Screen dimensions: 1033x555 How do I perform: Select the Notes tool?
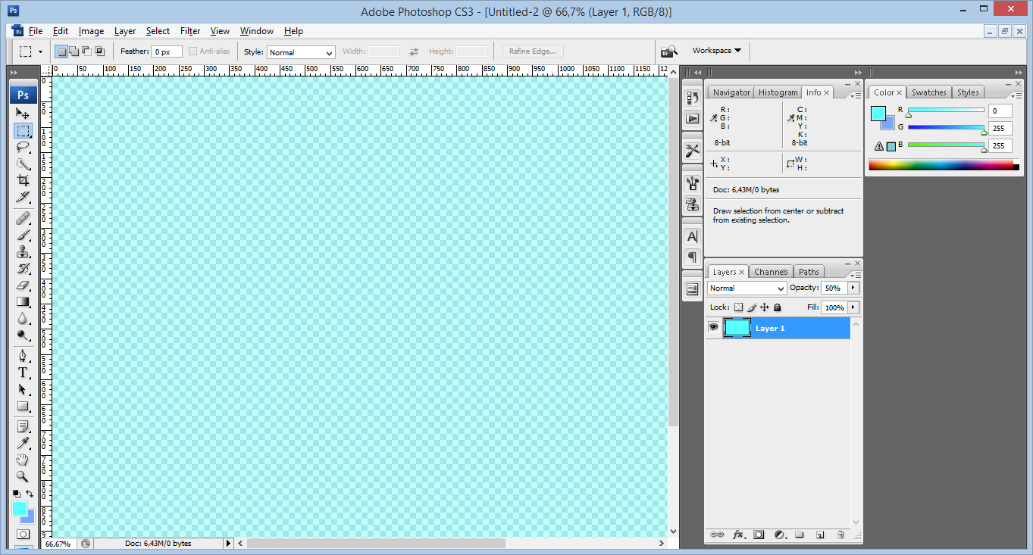tap(23, 427)
